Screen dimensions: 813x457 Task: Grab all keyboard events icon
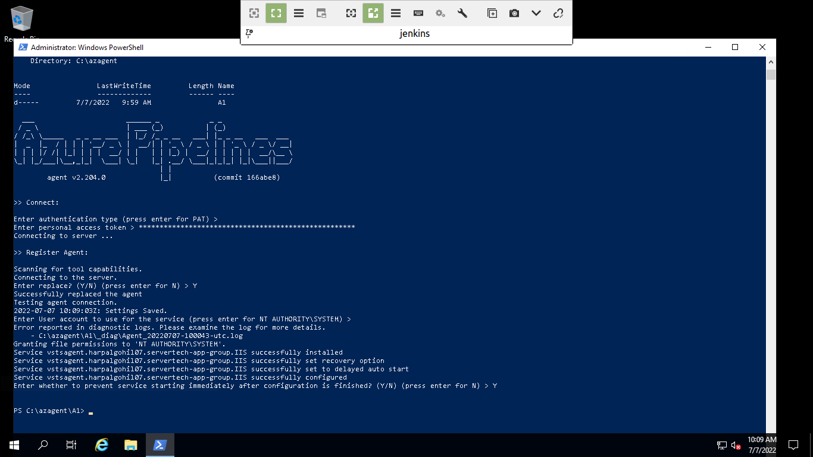click(418, 13)
